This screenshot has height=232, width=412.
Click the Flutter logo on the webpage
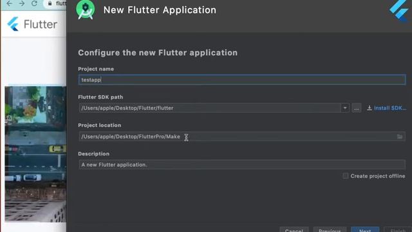coord(13,24)
